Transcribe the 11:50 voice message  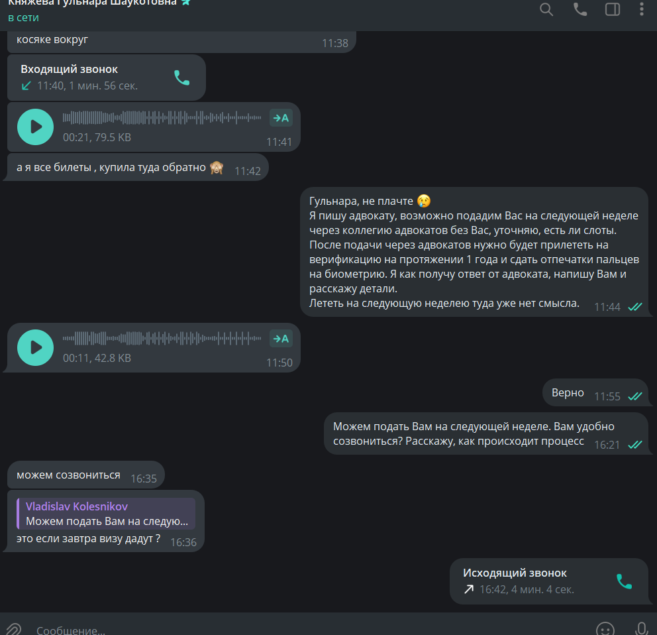click(281, 339)
